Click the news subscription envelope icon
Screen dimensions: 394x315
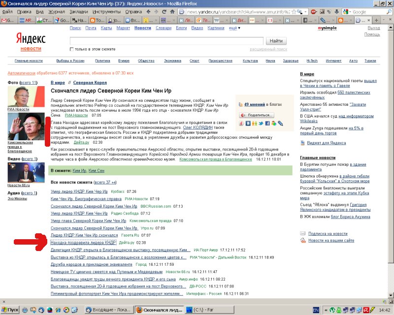[x=303, y=234]
